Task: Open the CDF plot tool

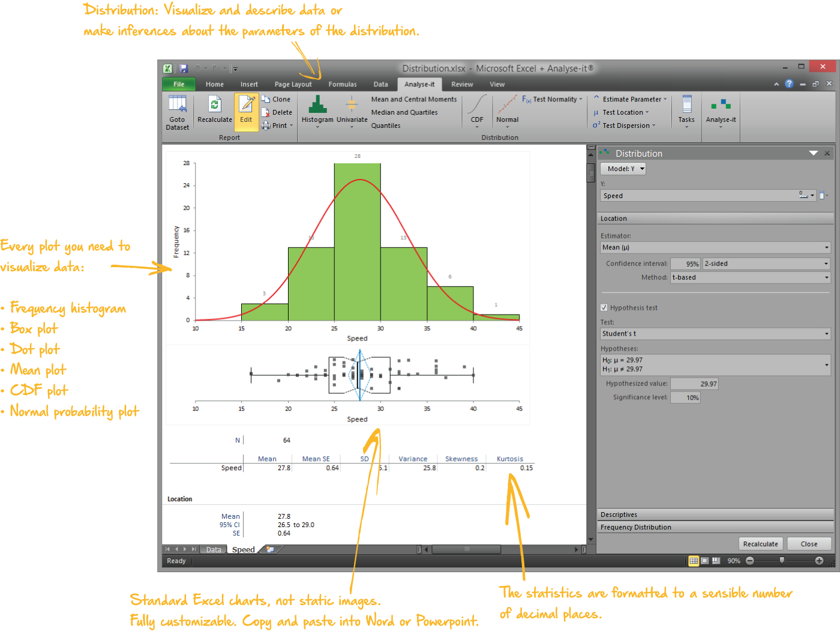Action: [477, 106]
